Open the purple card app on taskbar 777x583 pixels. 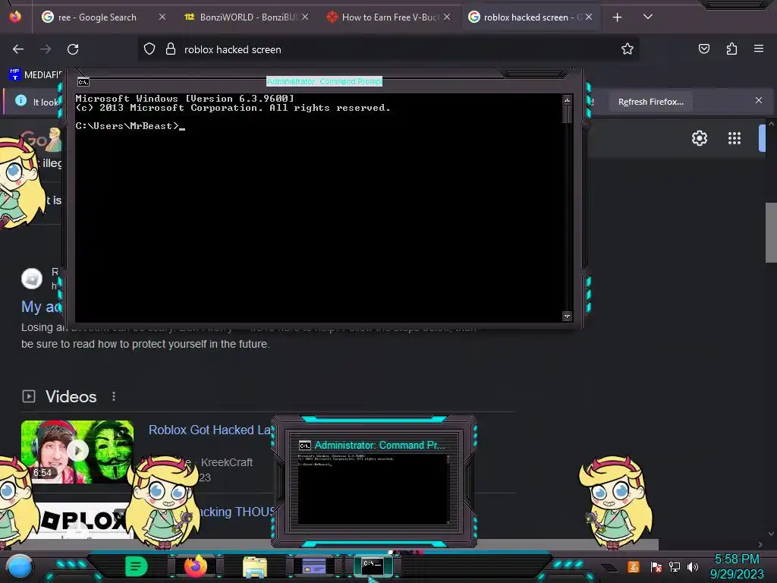pos(313,566)
